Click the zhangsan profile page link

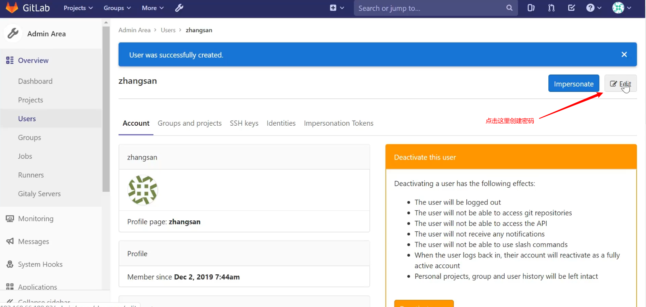coord(185,222)
